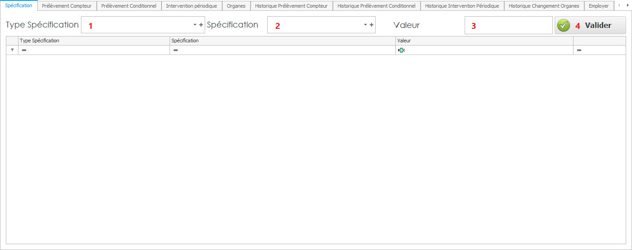
Task: Expand the Spécification dropdown arrow
Action: click(x=365, y=25)
